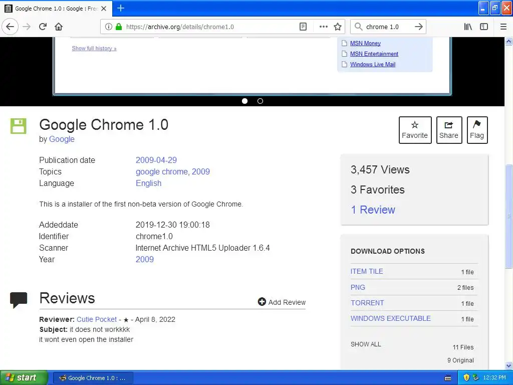Image resolution: width=513 pixels, height=385 pixels.
Task: Flag this archive item
Action: 477,130
